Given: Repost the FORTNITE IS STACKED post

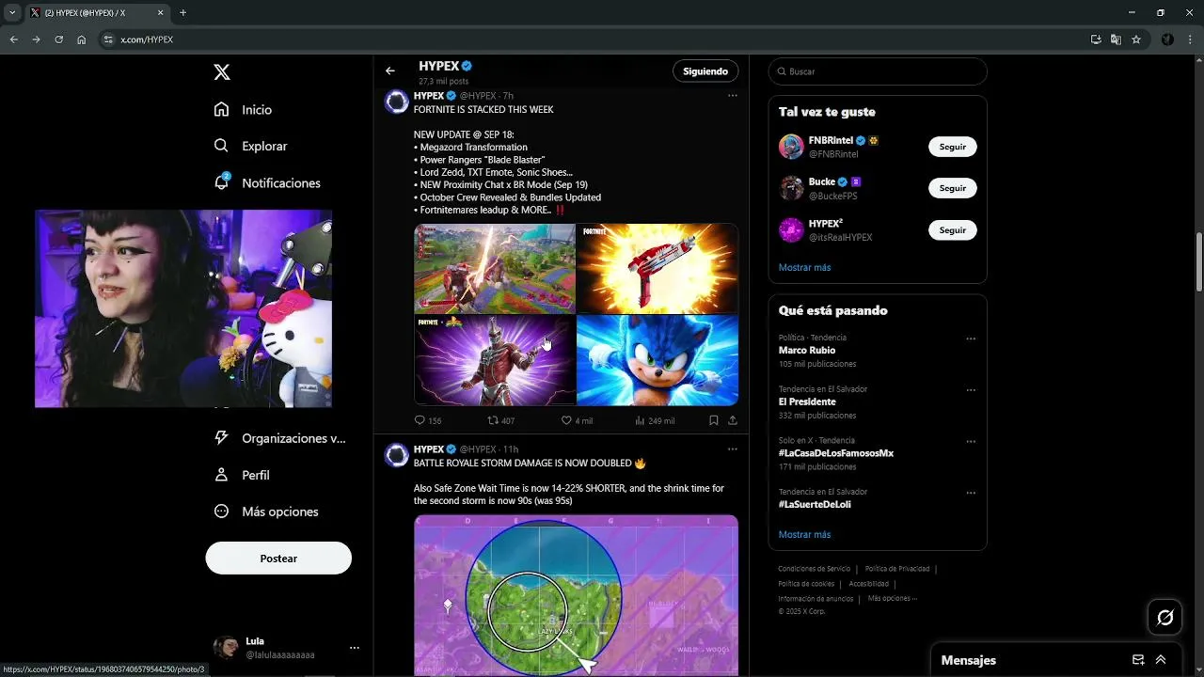Looking at the screenshot, I should pyautogui.click(x=492, y=420).
